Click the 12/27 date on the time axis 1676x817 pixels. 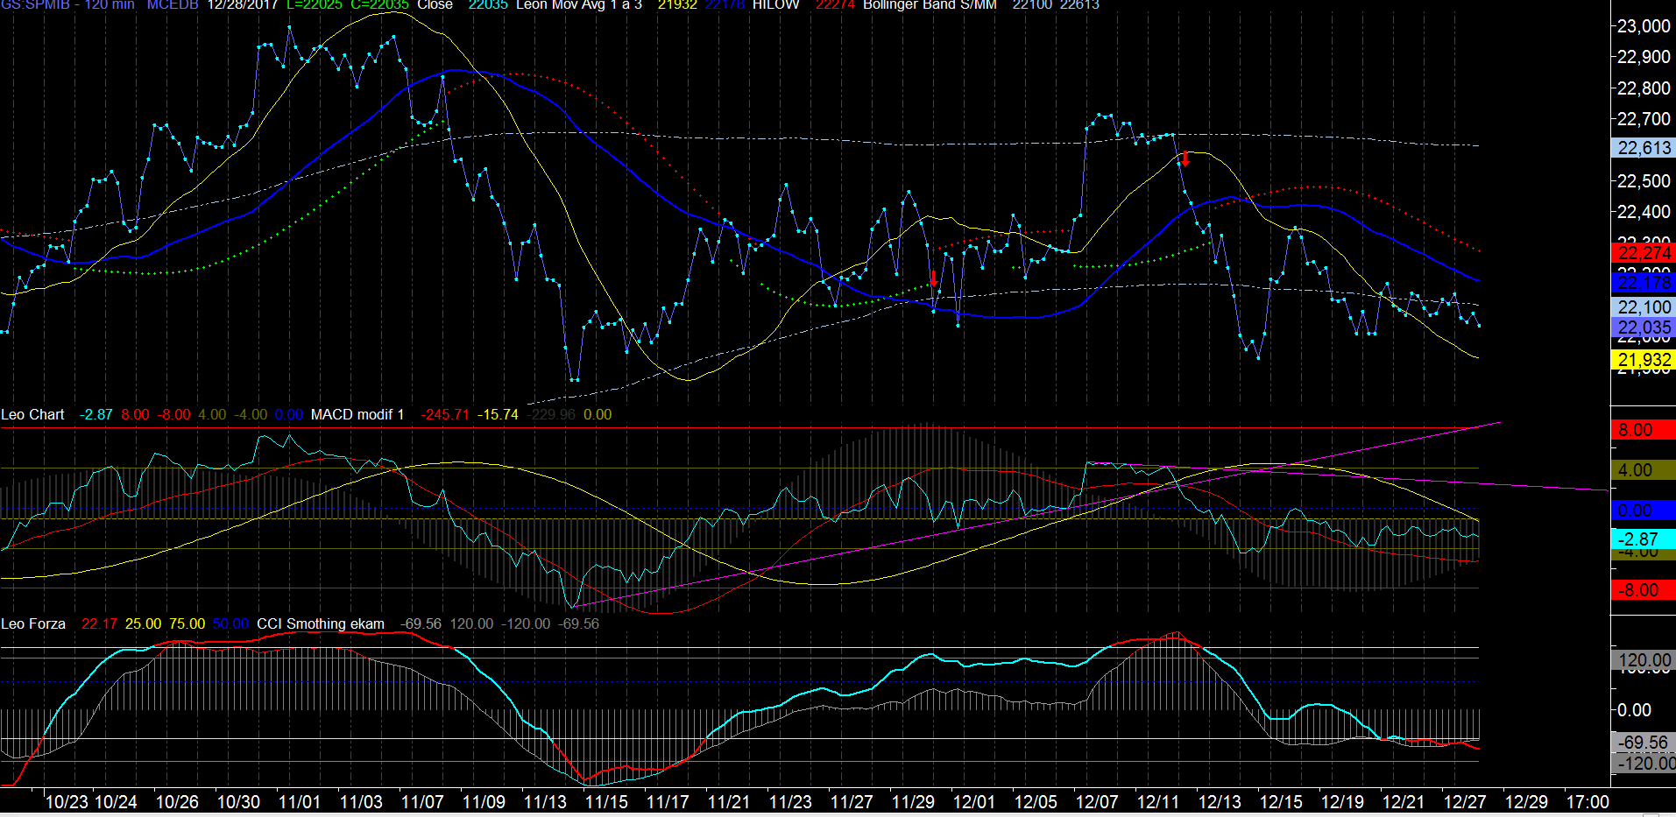click(x=1465, y=801)
